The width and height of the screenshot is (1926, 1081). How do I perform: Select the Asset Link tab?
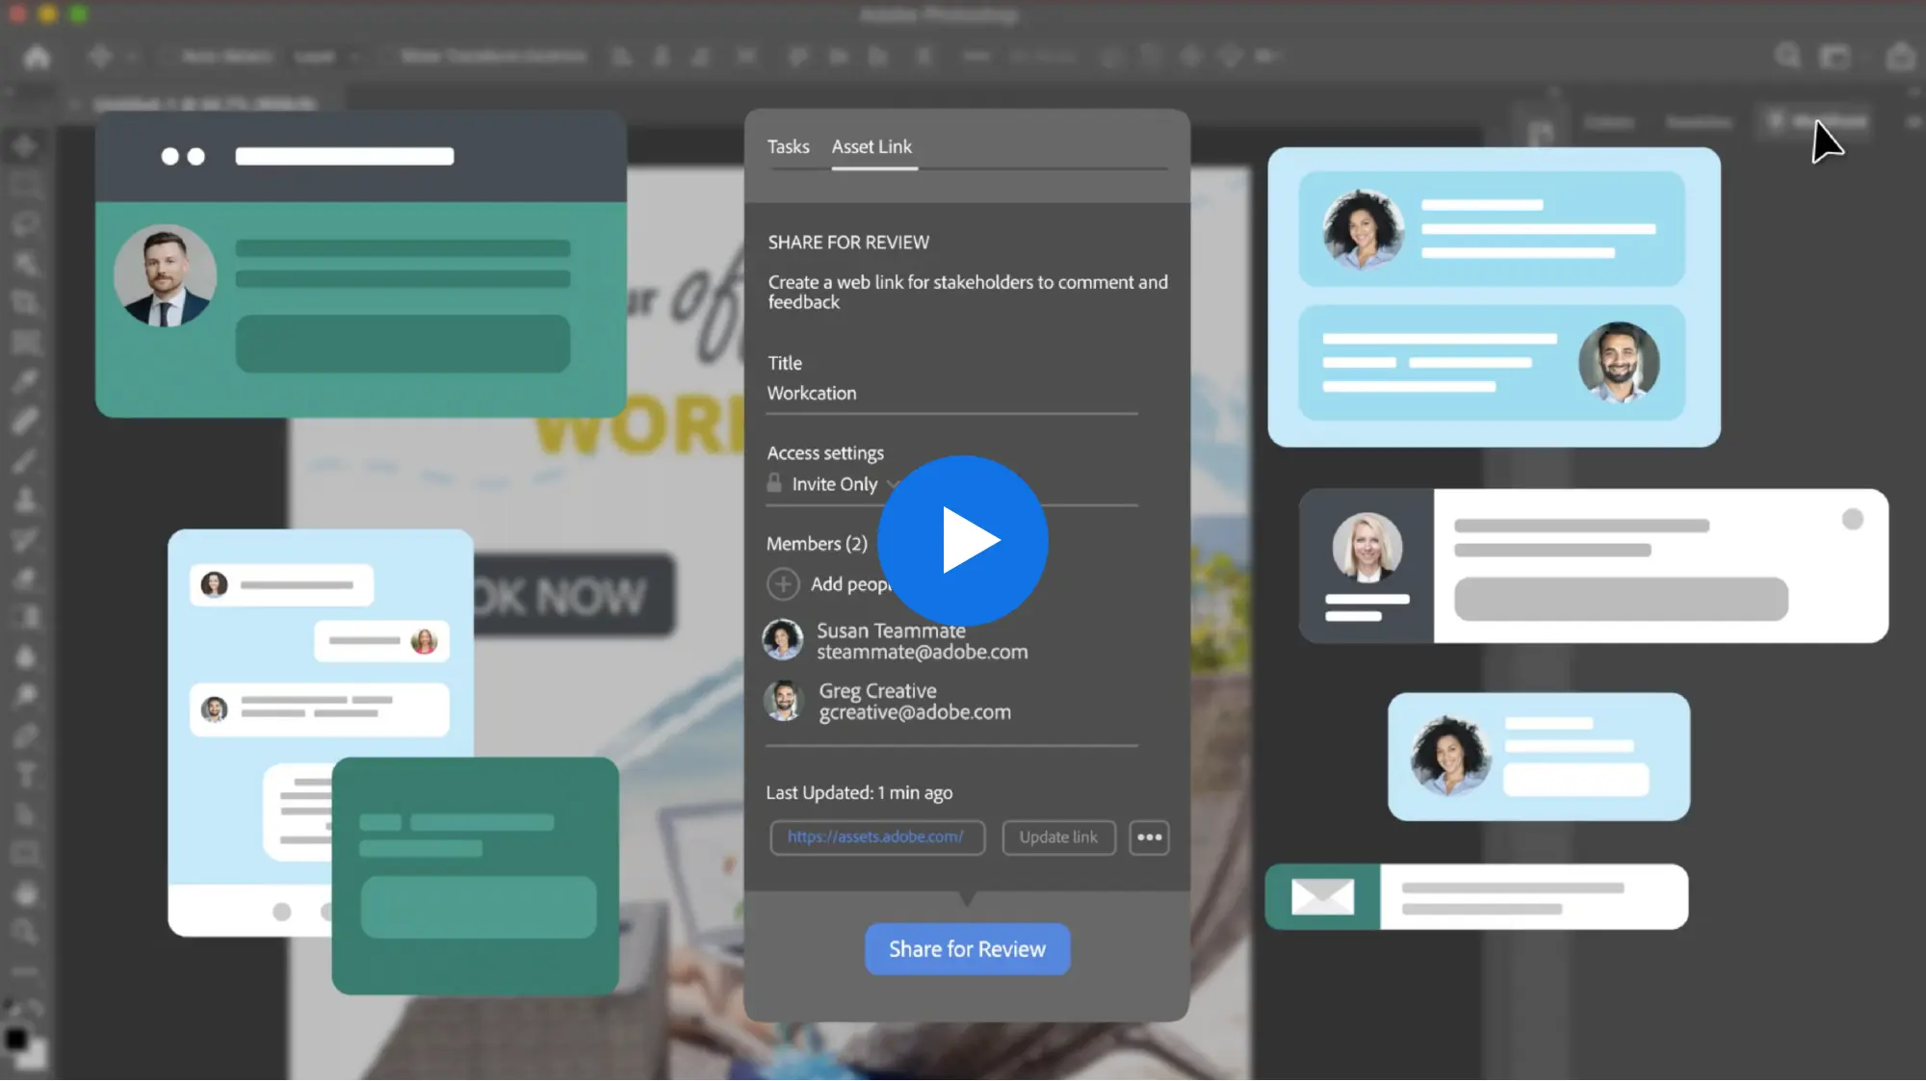pyautogui.click(x=872, y=147)
